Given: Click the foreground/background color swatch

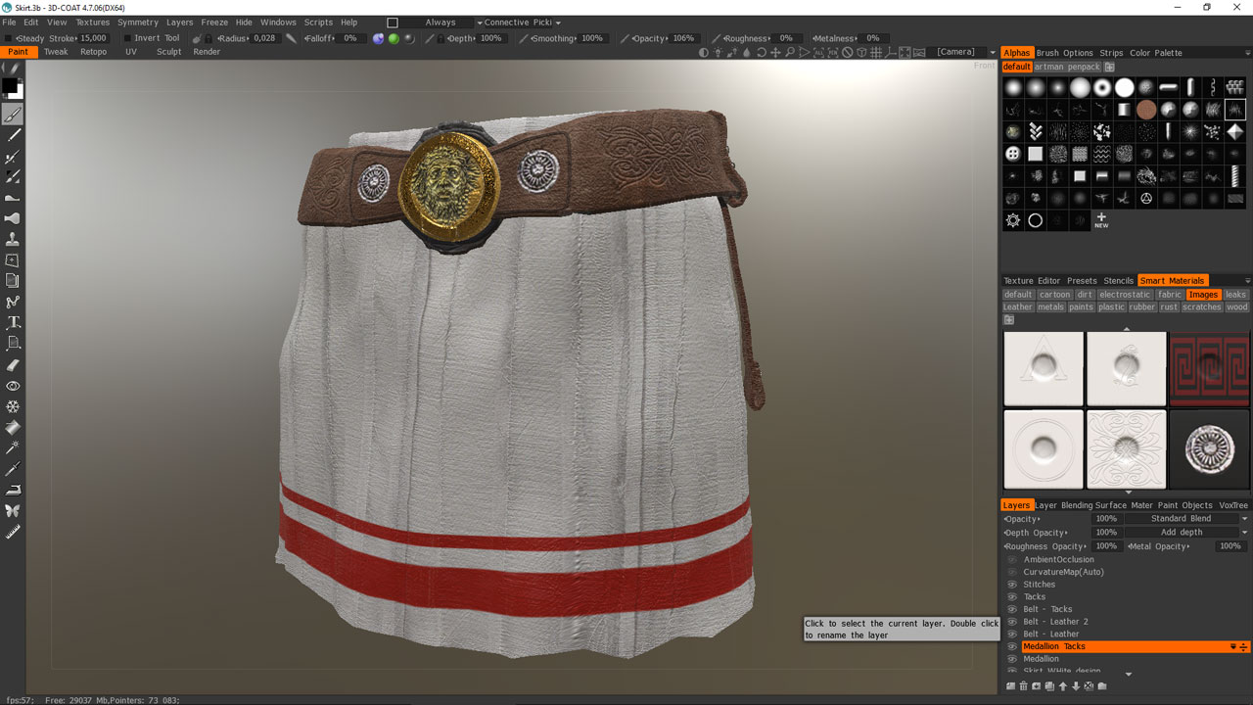Looking at the screenshot, I should (x=12, y=88).
